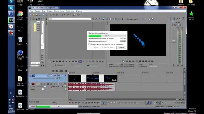Viewport: 204px width, 114px height.
Task: Toggle the audio track mute icon
Action: (59, 84)
